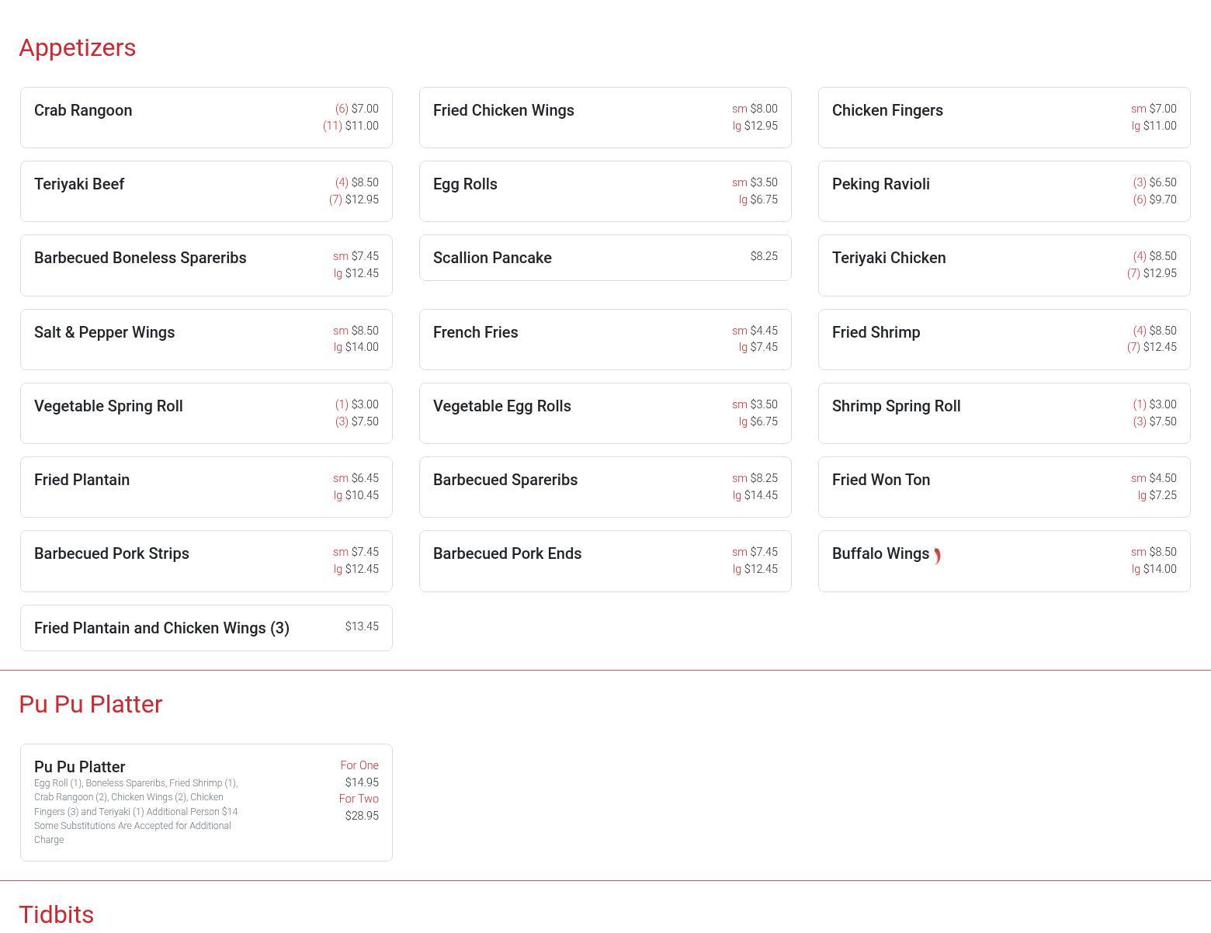
Task: Click the Tidbits section heading
Action: tap(57, 914)
